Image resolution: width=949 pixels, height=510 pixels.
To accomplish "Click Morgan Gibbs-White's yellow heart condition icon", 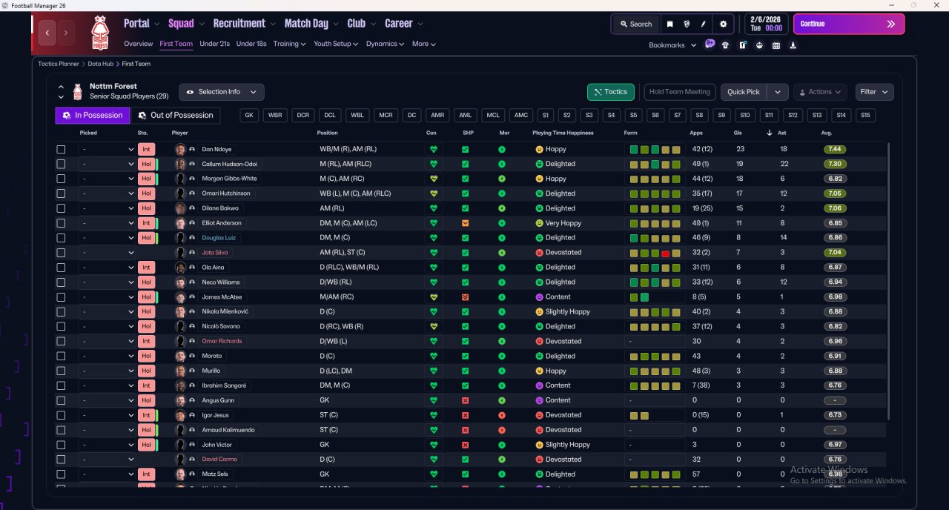I will pos(434,179).
